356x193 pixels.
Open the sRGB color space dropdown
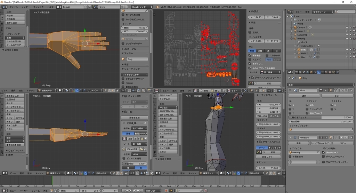[139, 154]
